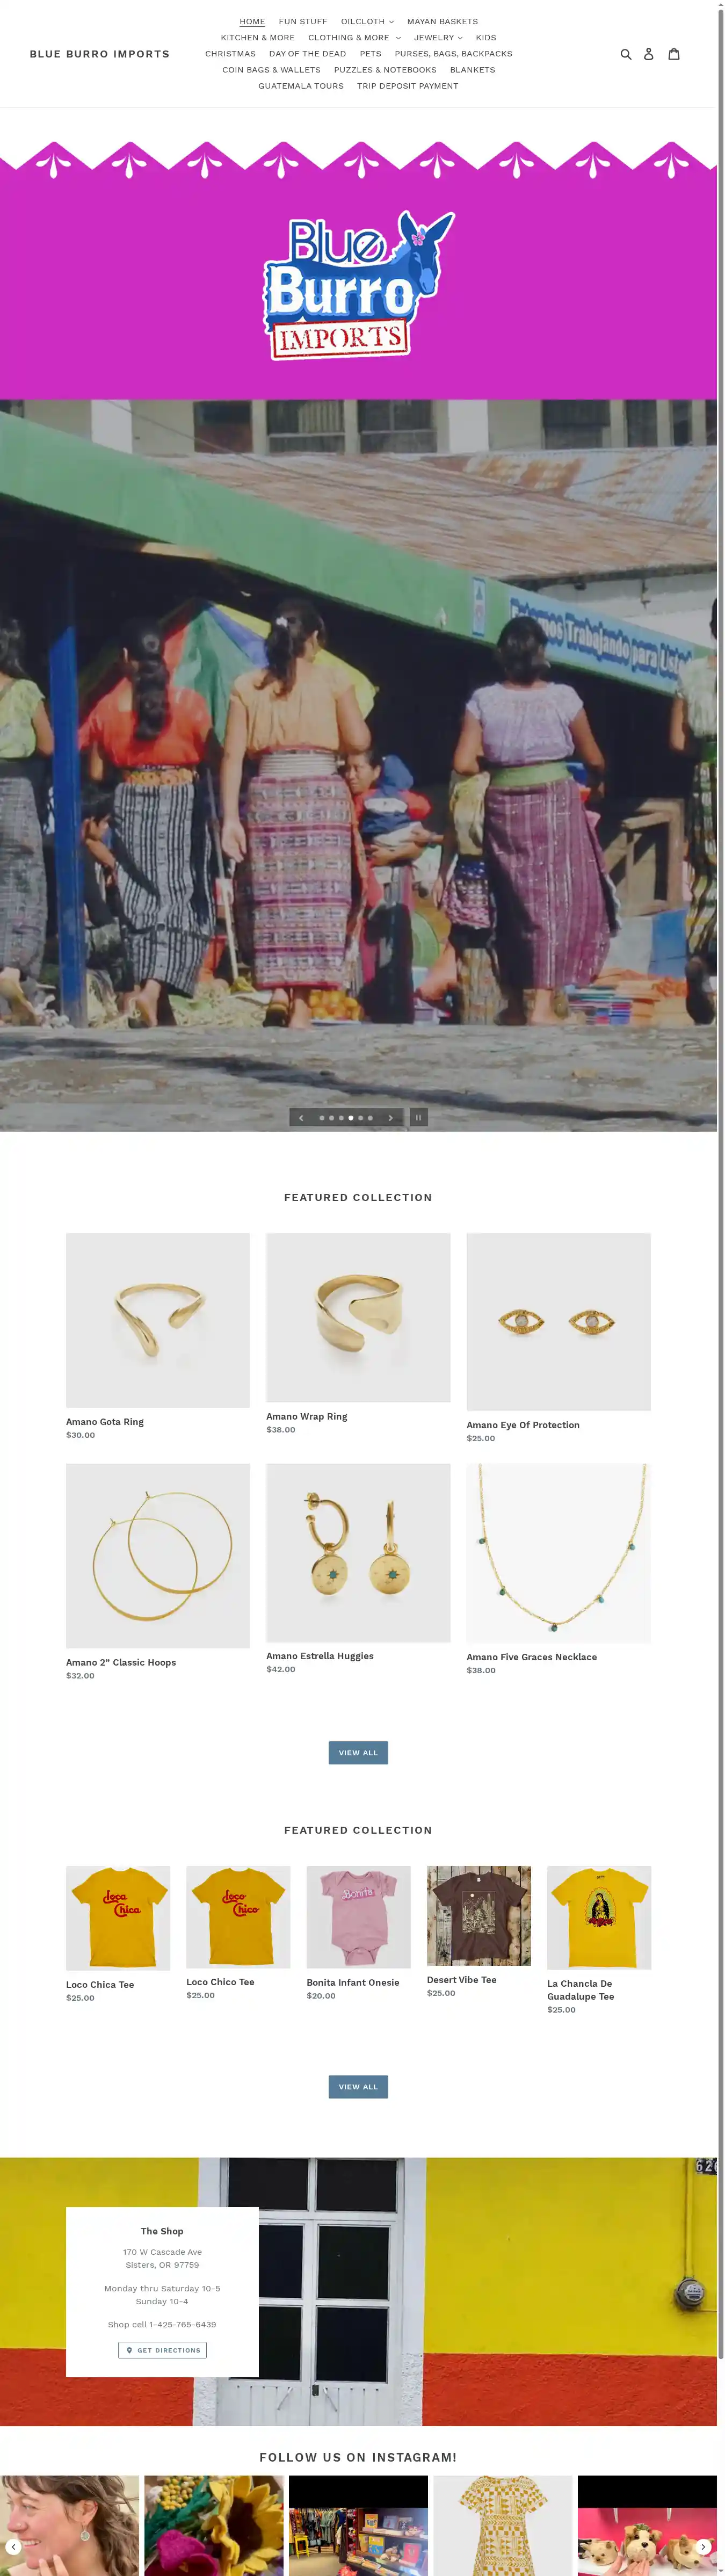
Task: Expand the Clothing & More dropdown
Action: coord(354,37)
